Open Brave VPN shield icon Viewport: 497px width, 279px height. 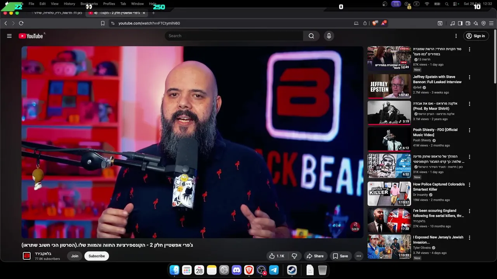[483, 23]
